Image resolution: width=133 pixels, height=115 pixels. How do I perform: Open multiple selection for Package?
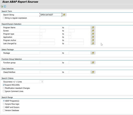click(93, 53)
